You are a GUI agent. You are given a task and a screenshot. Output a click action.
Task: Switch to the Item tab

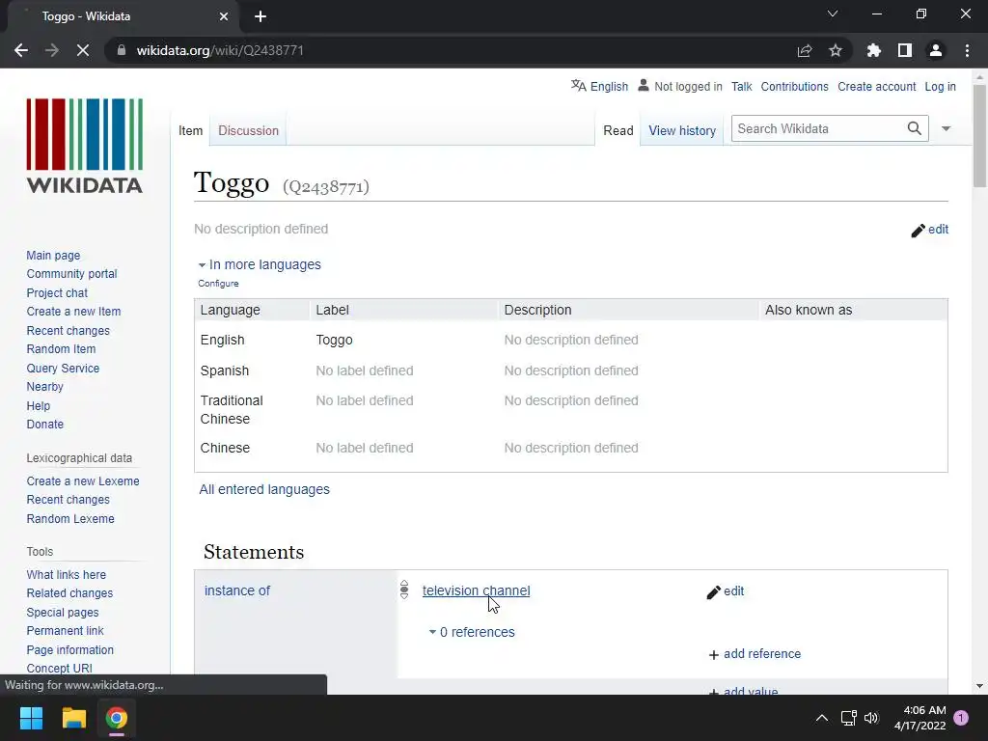[x=190, y=130]
